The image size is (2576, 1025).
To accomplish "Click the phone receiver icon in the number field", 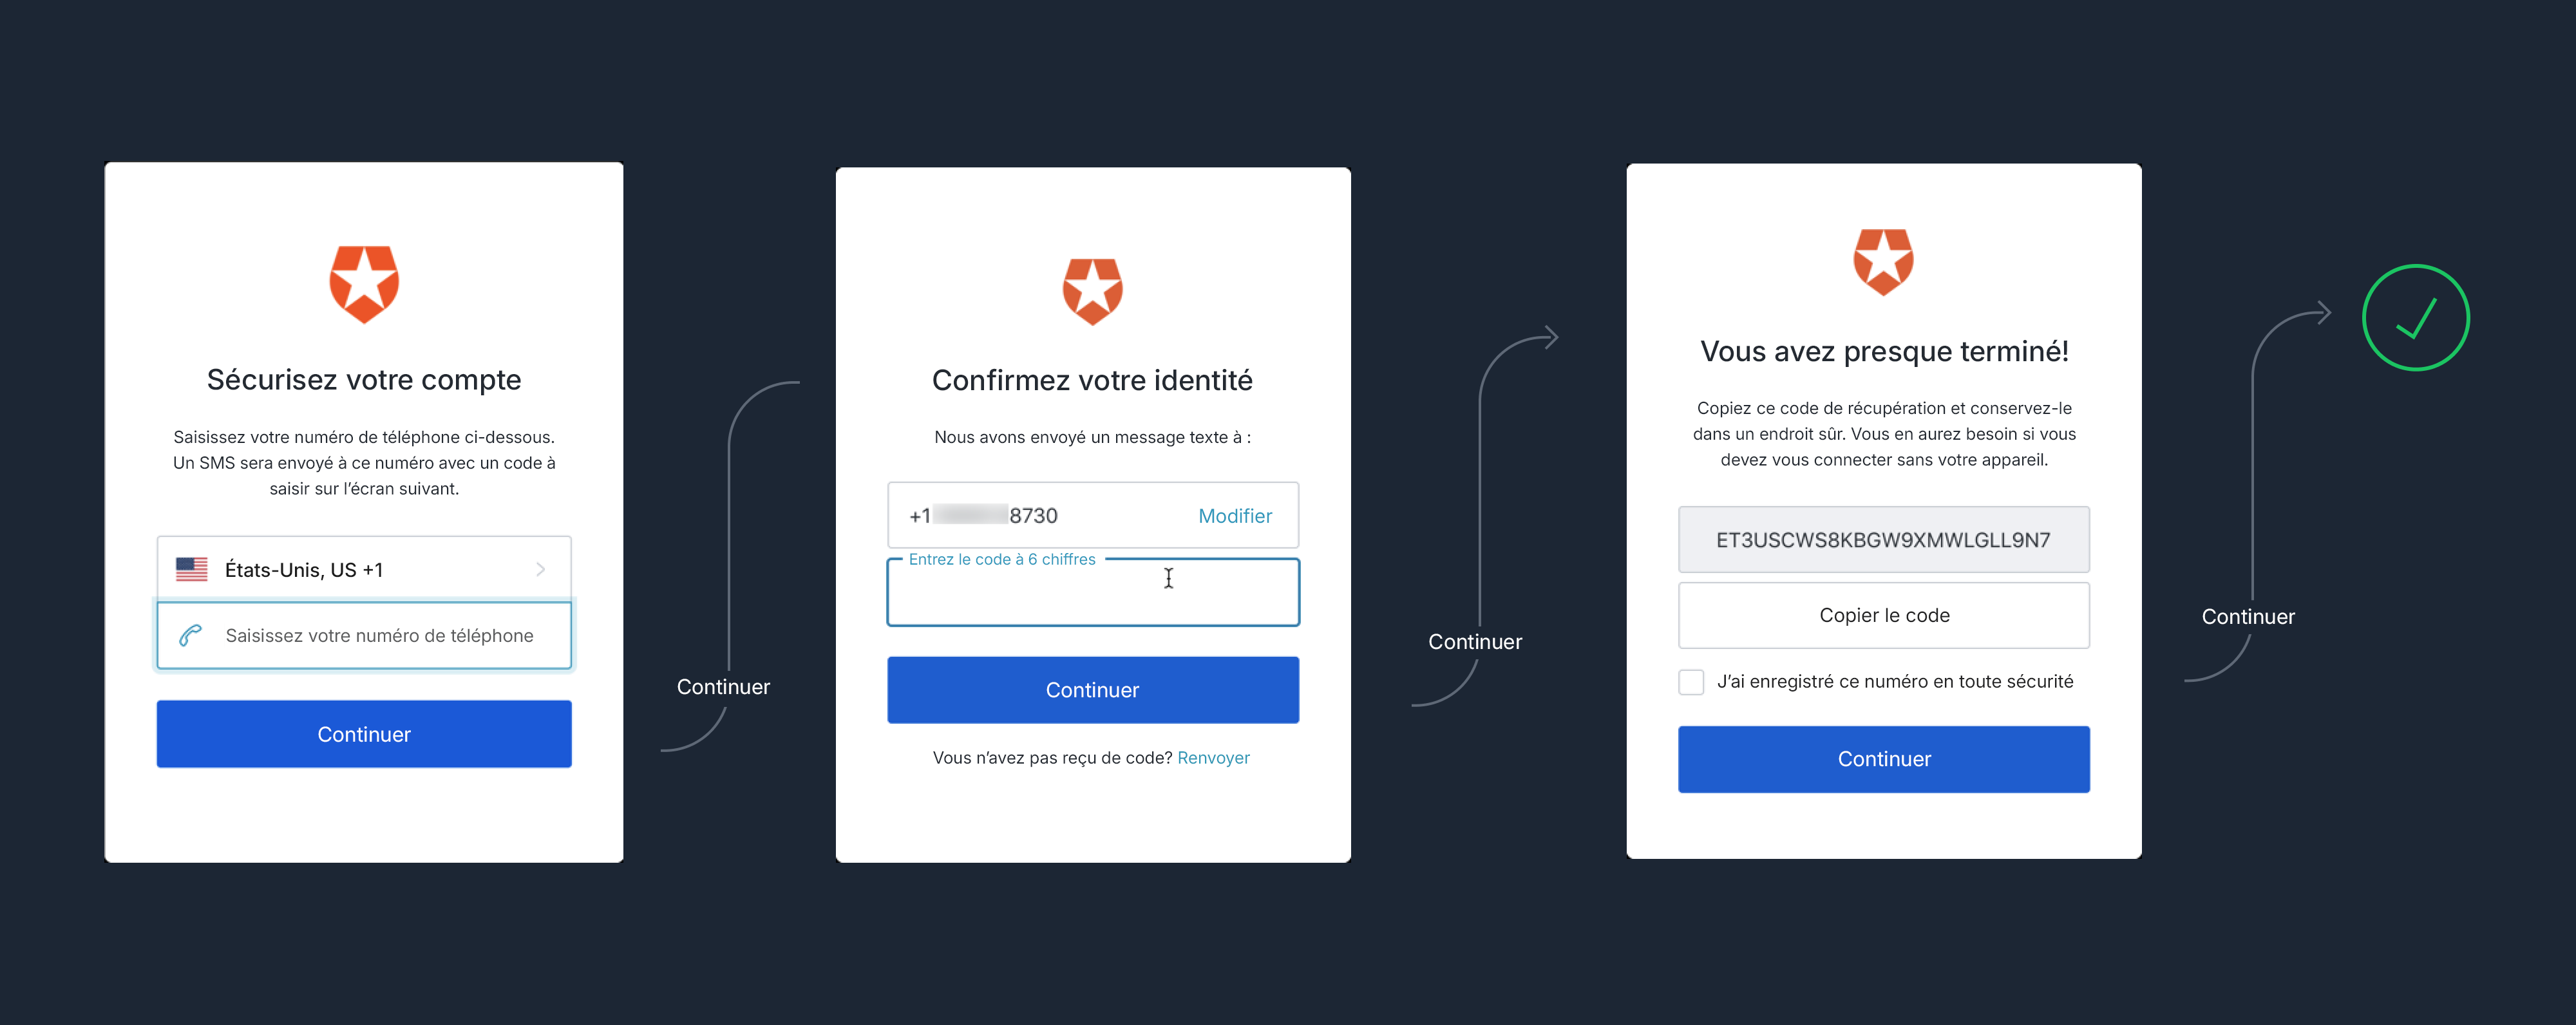I will point(190,635).
